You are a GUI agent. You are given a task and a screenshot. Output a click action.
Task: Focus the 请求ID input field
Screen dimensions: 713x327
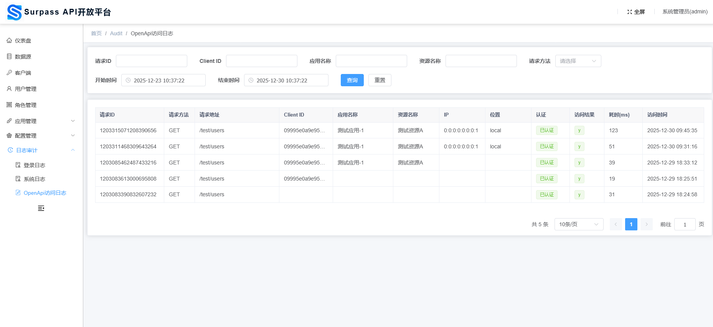[x=152, y=61]
